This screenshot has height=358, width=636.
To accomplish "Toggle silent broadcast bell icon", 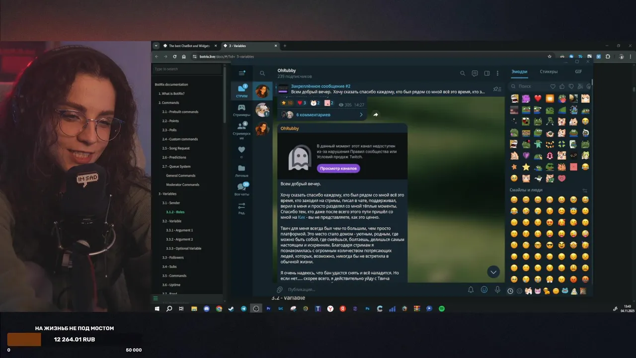I will [471, 289].
